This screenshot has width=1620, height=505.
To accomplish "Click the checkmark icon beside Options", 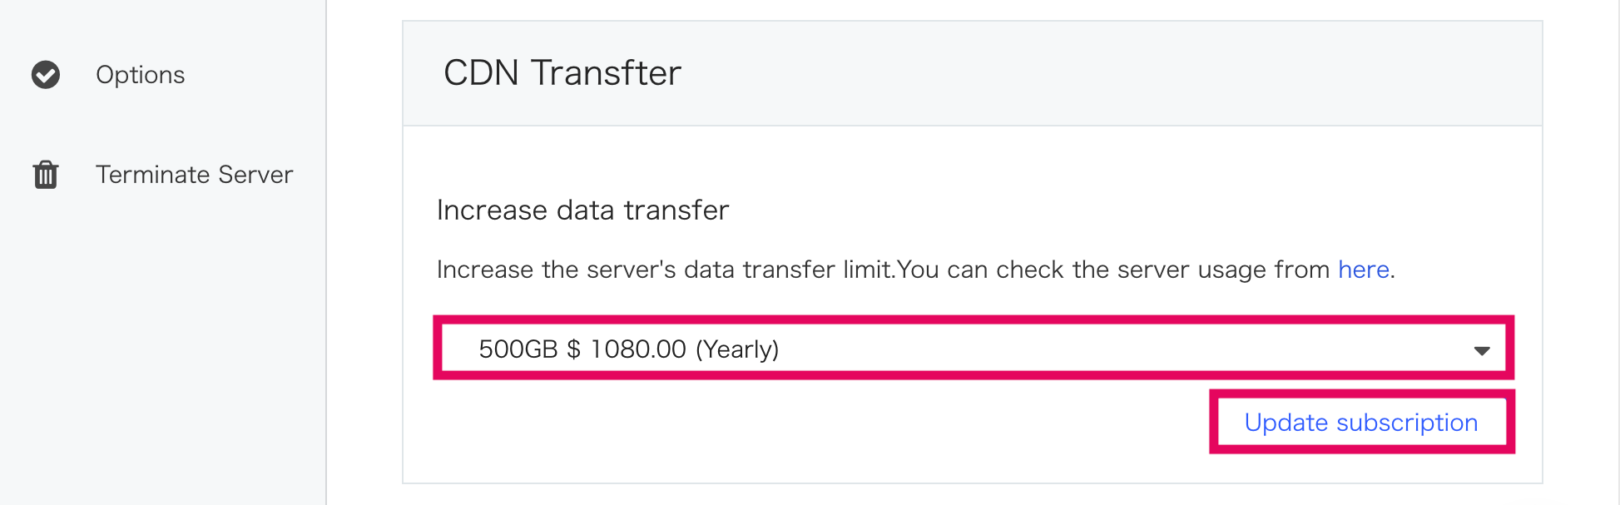I will pyautogui.click(x=46, y=75).
